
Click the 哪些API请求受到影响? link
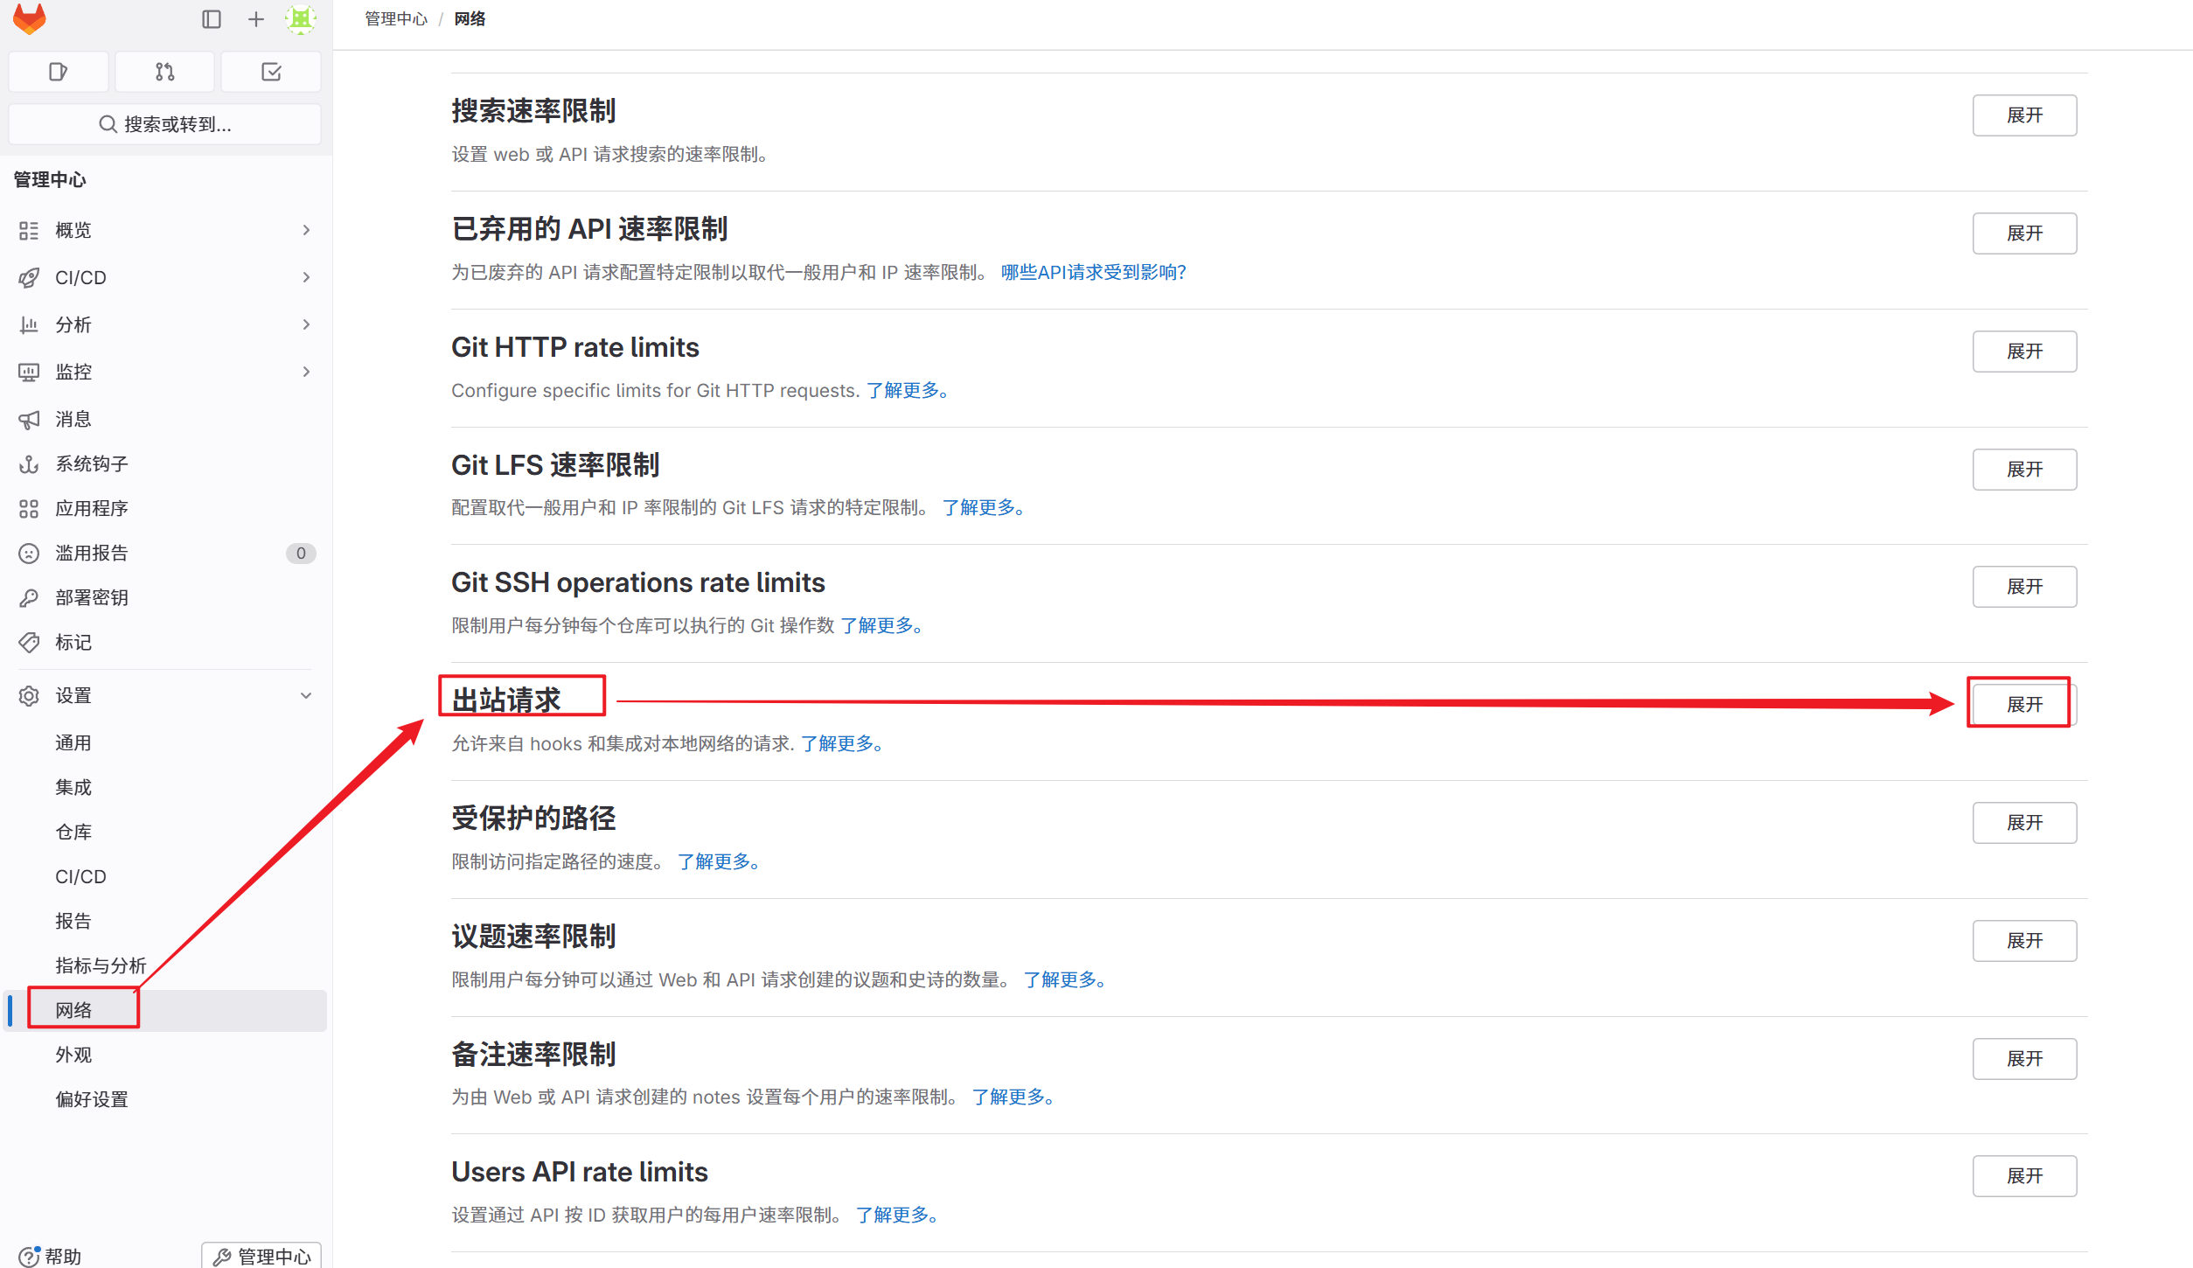pyautogui.click(x=1093, y=272)
